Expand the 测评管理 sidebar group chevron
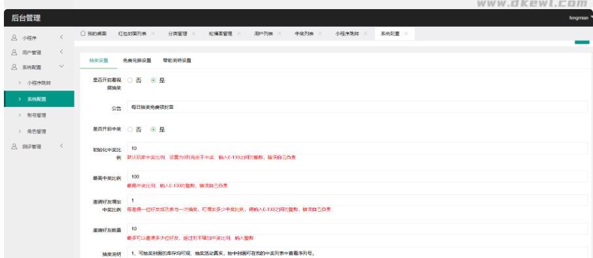593x258 pixels. [61, 146]
